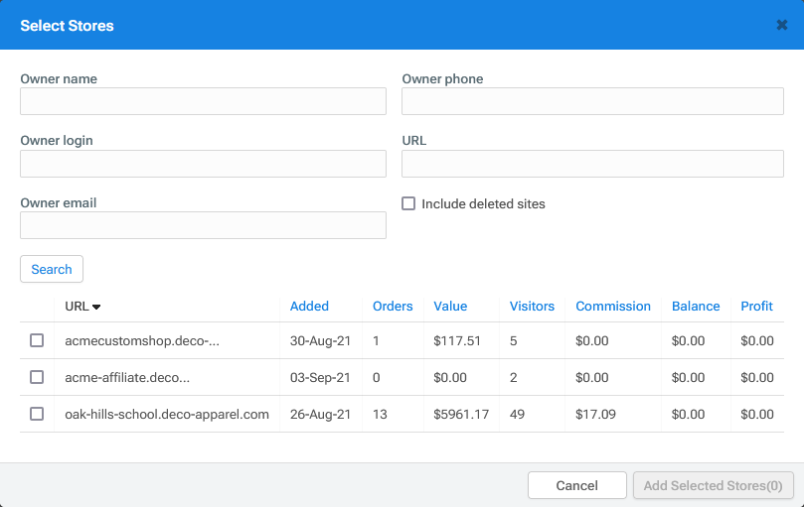Sort stores by Value header
The height and width of the screenshot is (507, 804).
(x=450, y=306)
